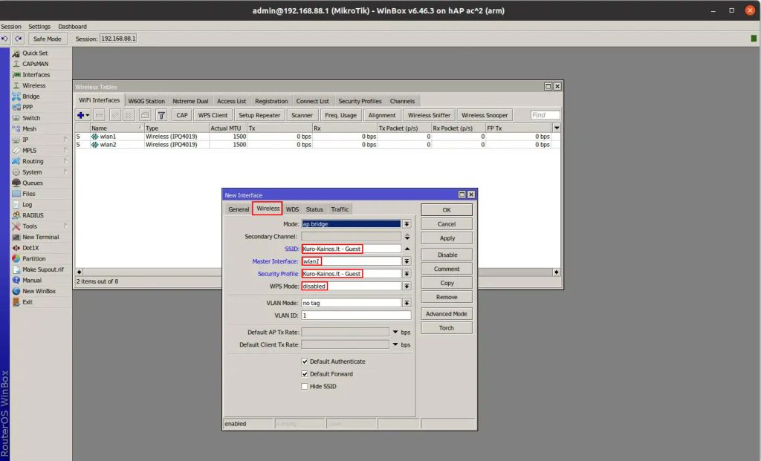
Task: Open RADIUS menu in sidebar
Action: (x=33, y=215)
